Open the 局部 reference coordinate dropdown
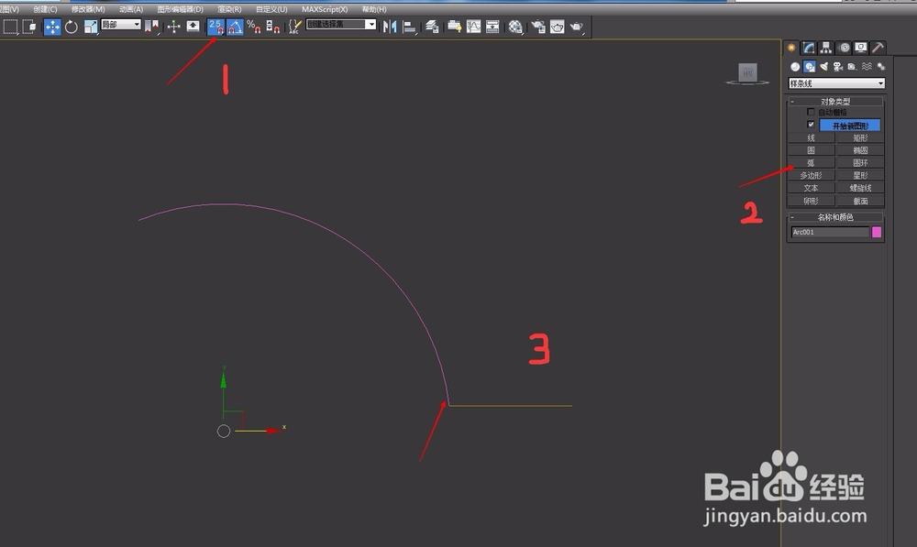The width and height of the screenshot is (917, 547). pos(121,24)
